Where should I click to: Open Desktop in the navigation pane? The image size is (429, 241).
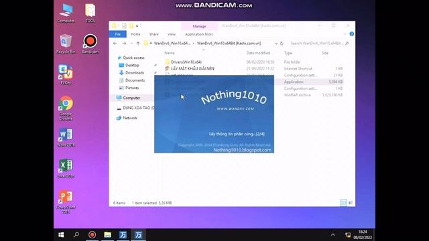pos(132,66)
